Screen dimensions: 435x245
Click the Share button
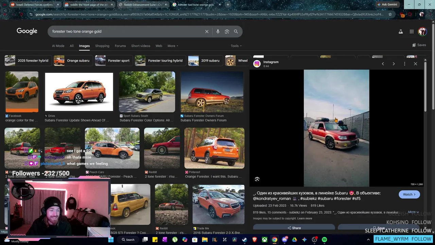(294, 228)
